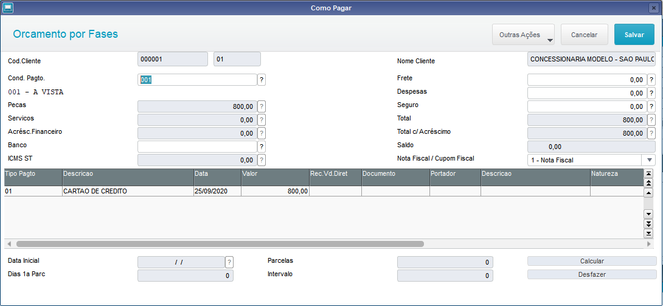This screenshot has width=663, height=306.
Task: Open lookup for Seguro field
Action: [x=651, y=106]
